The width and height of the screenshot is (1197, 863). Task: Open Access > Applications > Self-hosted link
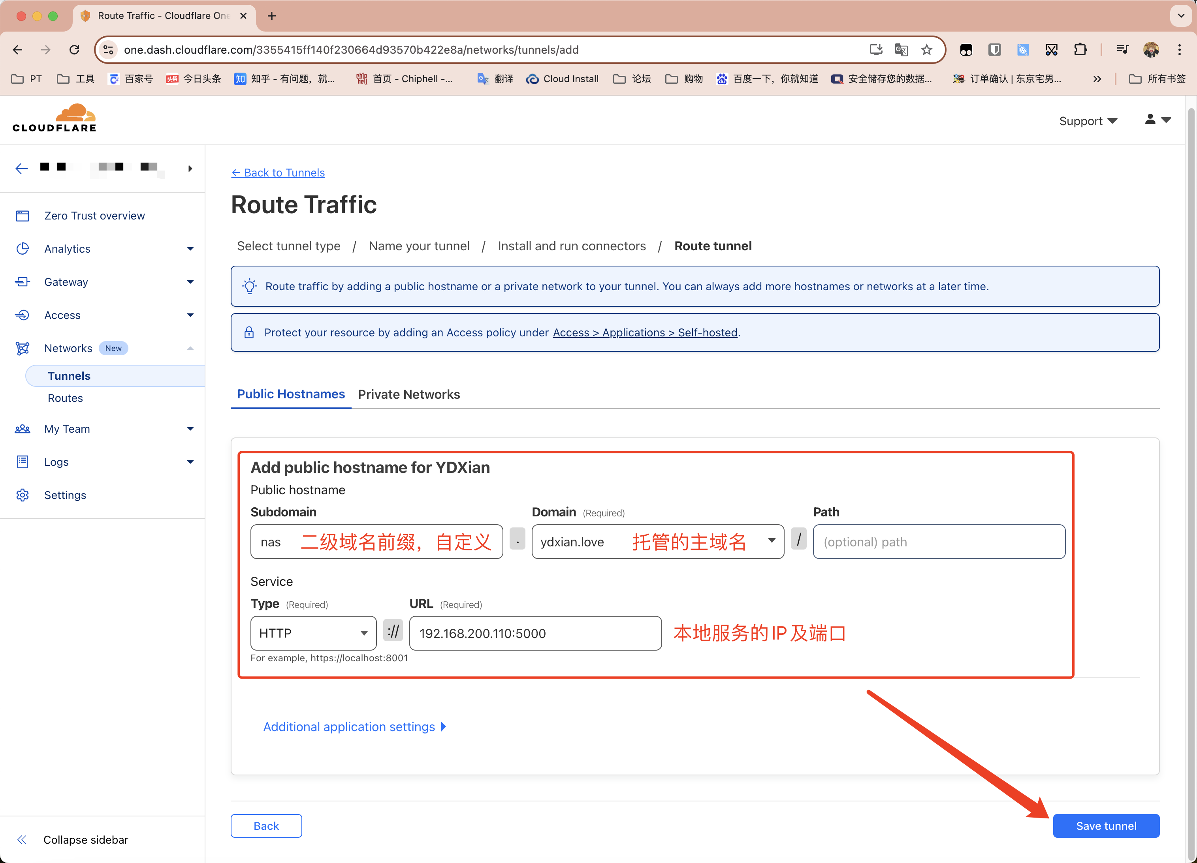[x=645, y=332]
